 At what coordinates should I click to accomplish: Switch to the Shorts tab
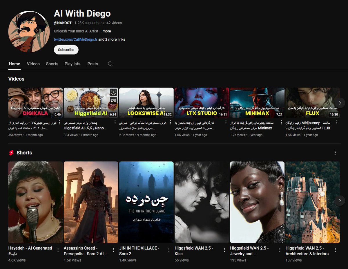(x=52, y=64)
